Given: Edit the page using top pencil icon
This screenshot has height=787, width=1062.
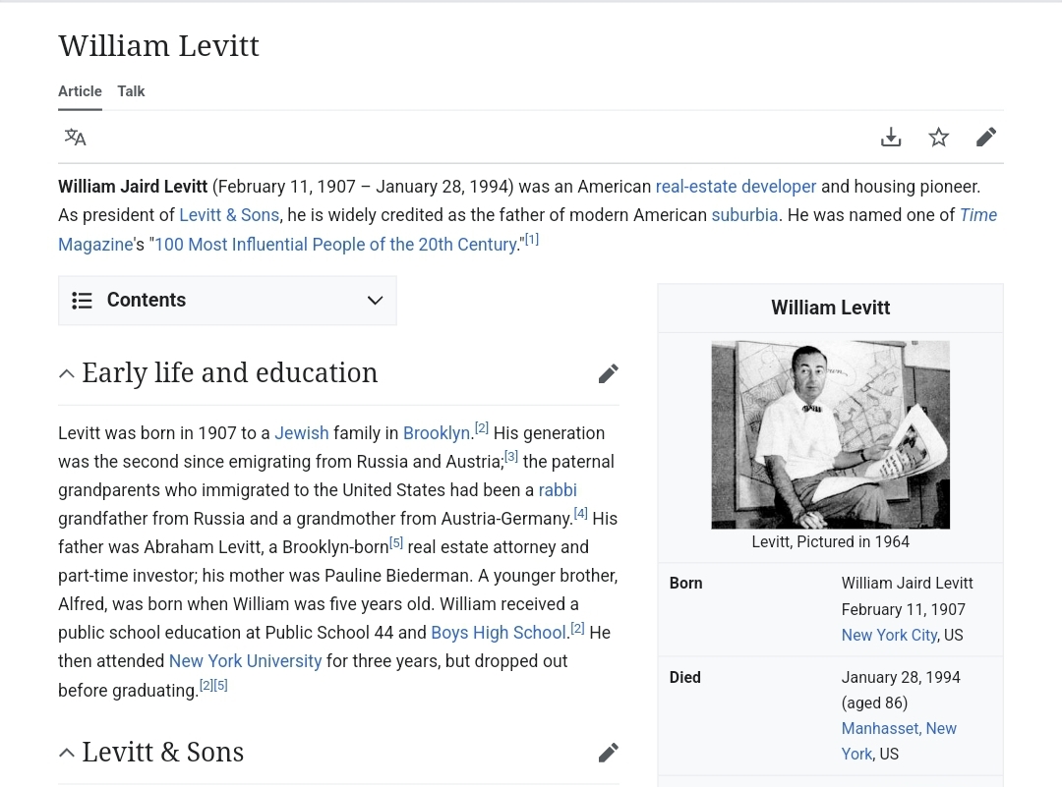Looking at the screenshot, I should [x=986, y=138].
